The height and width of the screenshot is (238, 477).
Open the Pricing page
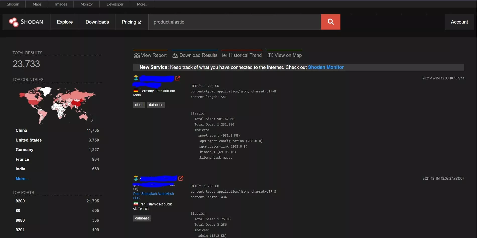(x=132, y=22)
